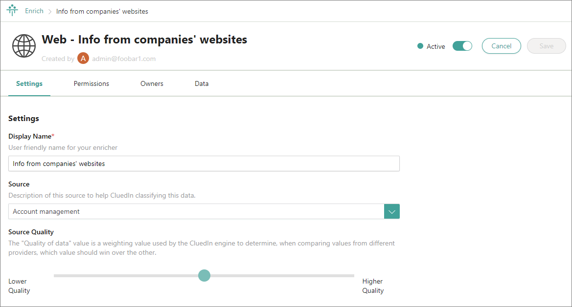The width and height of the screenshot is (572, 307).
Task: Click the orange admin avatar icon
Action: click(83, 59)
